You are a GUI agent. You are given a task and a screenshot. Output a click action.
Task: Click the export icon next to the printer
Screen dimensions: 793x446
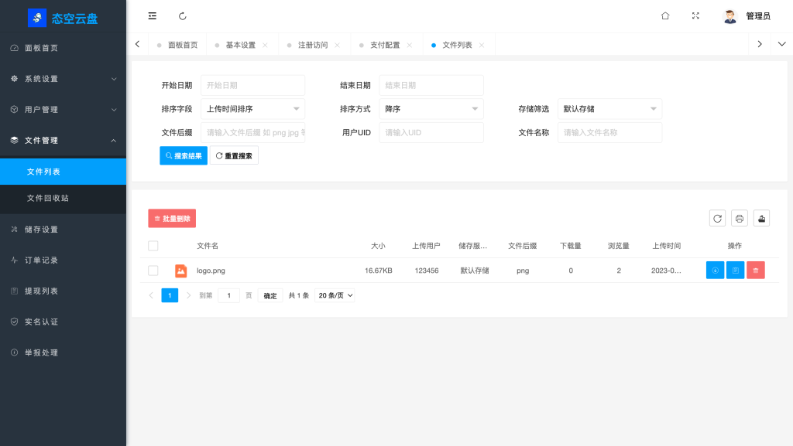pos(760,218)
